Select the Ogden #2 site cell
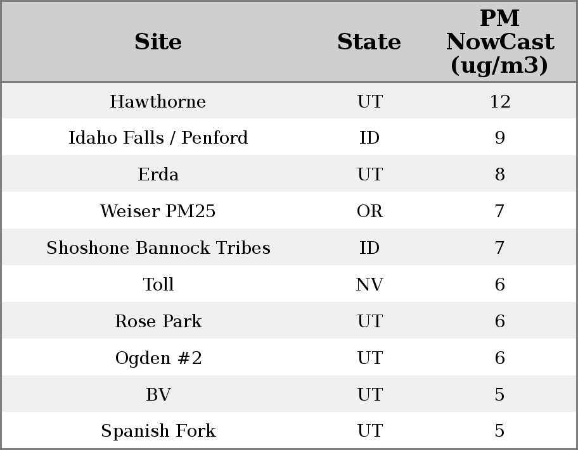The width and height of the screenshot is (578, 450). click(x=158, y=358)
